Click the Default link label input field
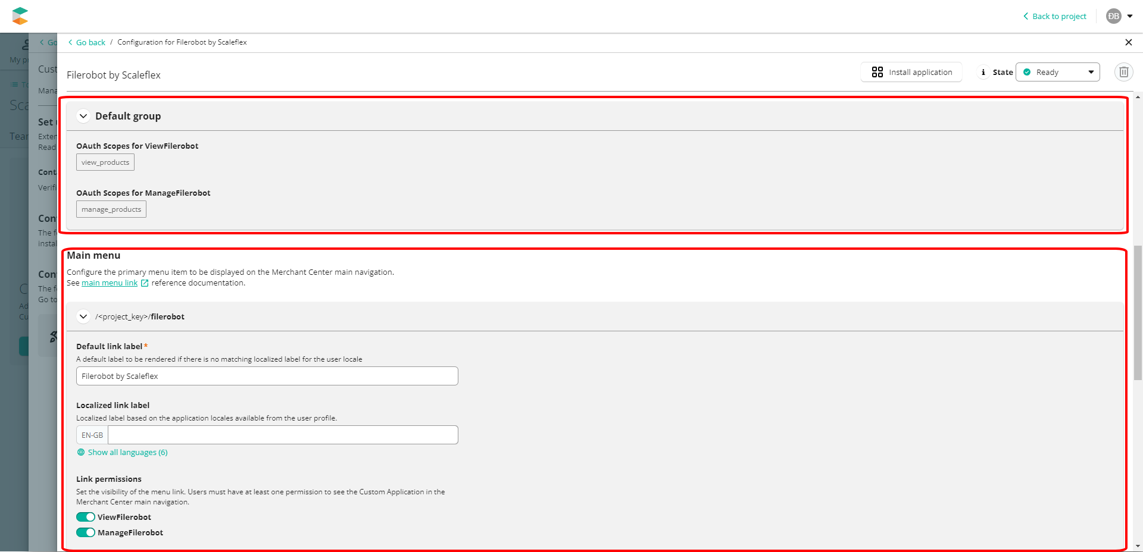The height and width of the screenshot is (552, 1143). pos(267,376)
